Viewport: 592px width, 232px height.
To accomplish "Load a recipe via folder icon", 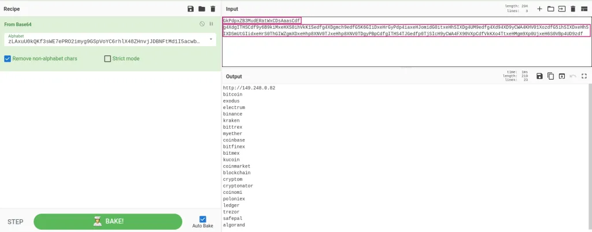I will click(202, 9).
